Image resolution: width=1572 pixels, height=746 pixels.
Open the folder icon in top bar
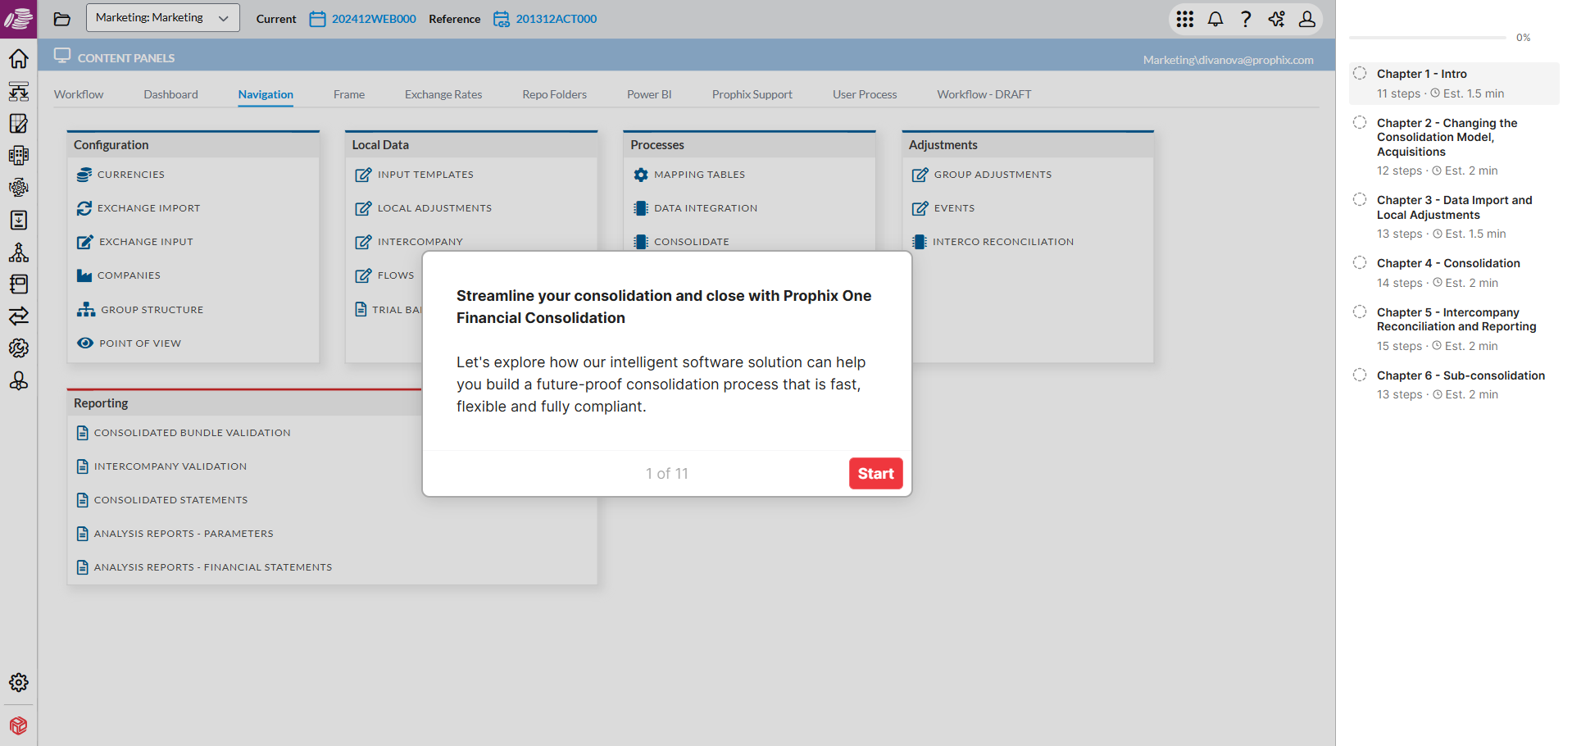[x=62, y=19]
